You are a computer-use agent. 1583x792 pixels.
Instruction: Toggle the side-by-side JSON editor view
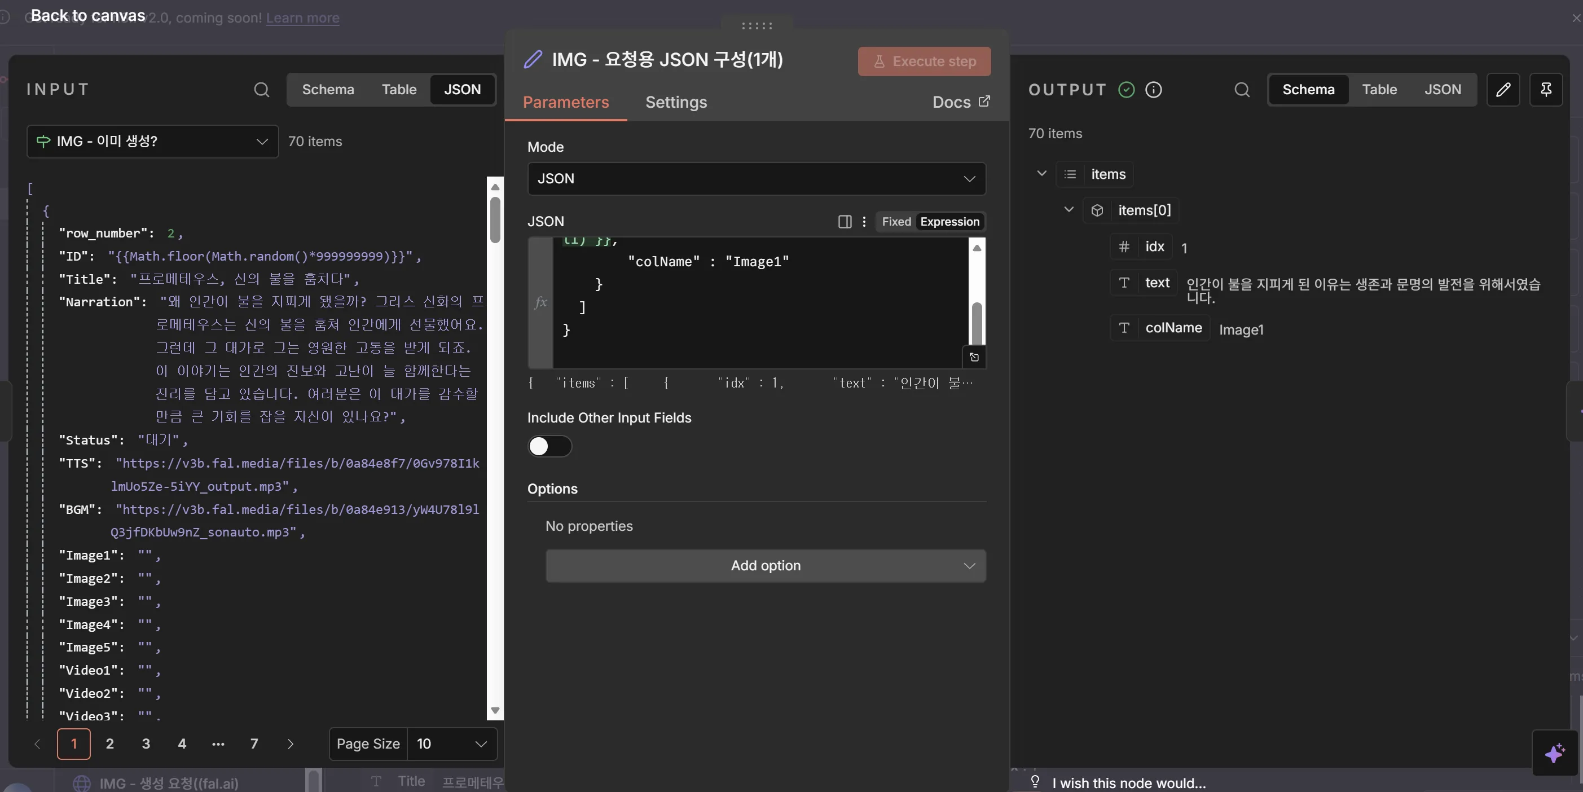click(x=845, y=222)
